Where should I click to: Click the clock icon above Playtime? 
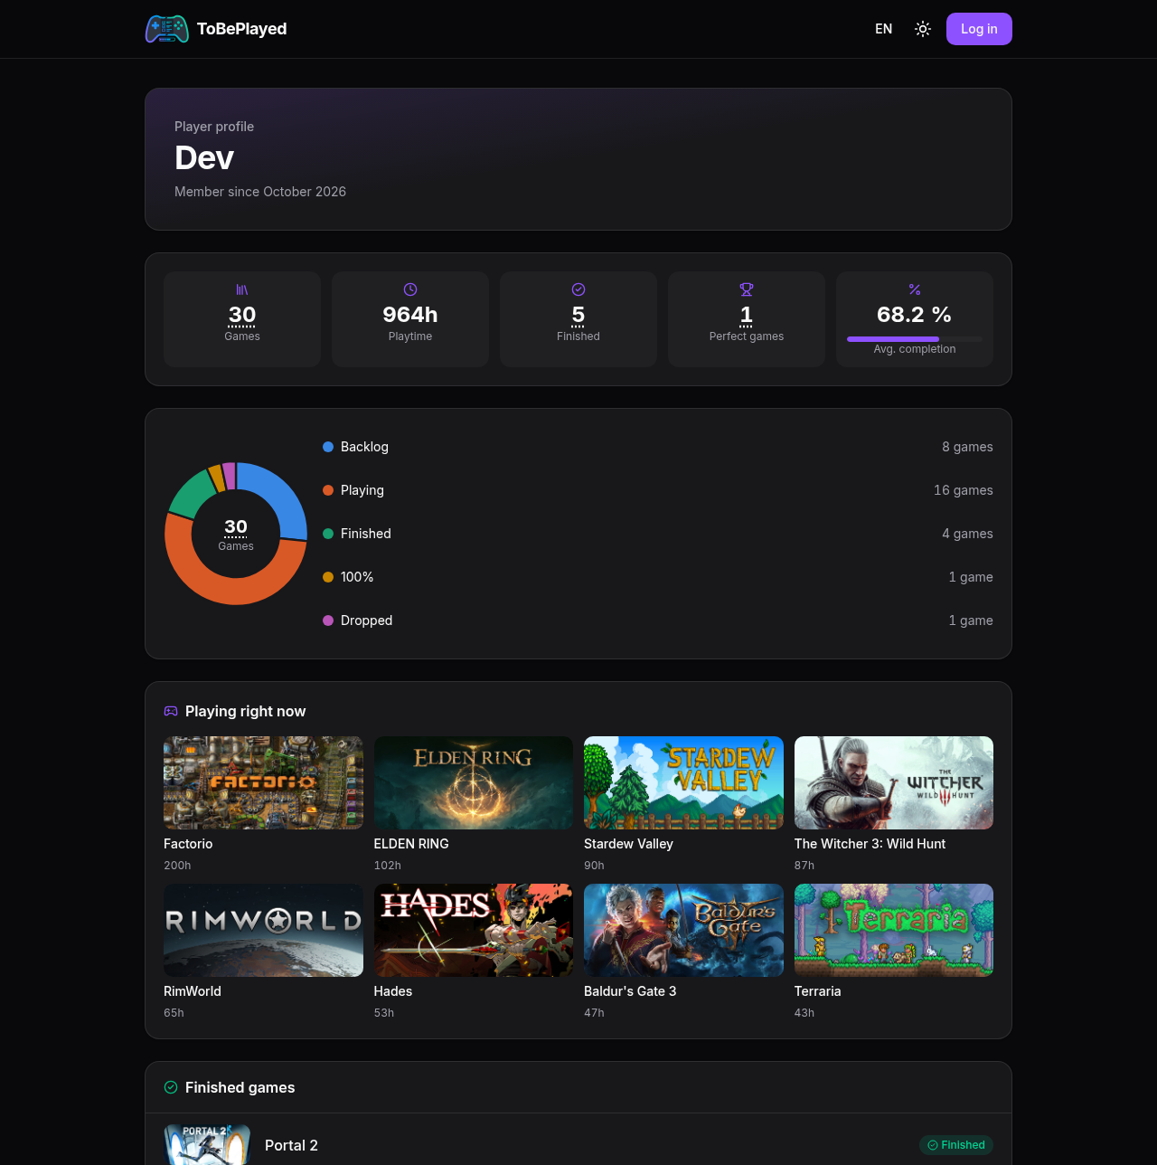click(410, 289)
